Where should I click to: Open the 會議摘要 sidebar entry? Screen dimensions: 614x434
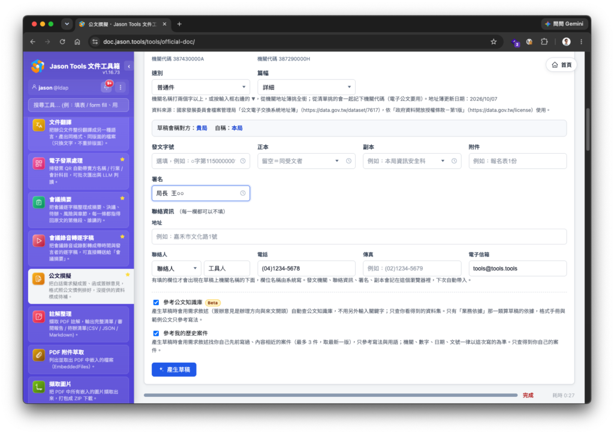79,210
